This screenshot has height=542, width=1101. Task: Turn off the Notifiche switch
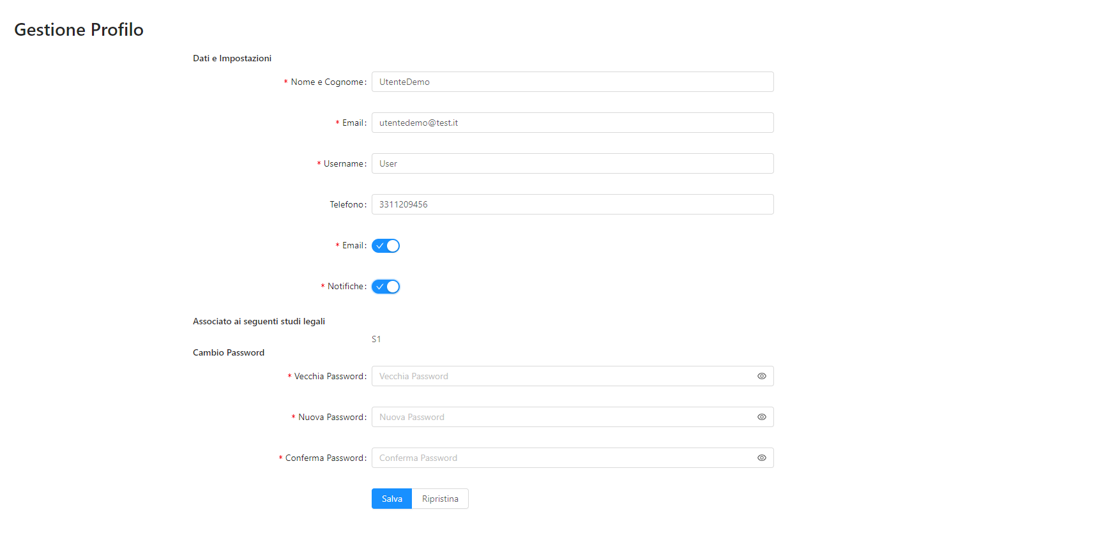pyautogui.click(x=386, y=287)
